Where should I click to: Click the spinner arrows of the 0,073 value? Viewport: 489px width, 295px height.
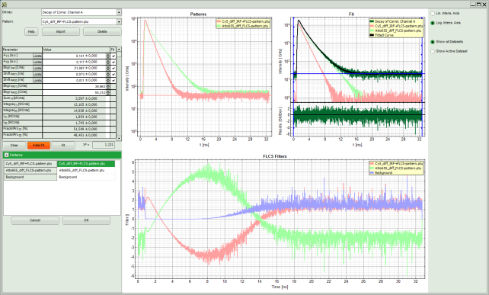point(108,74)
